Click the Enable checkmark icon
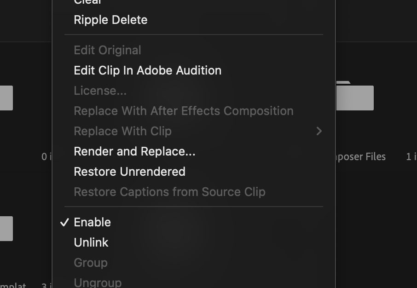The image size is (417, 288). point(64,222)
